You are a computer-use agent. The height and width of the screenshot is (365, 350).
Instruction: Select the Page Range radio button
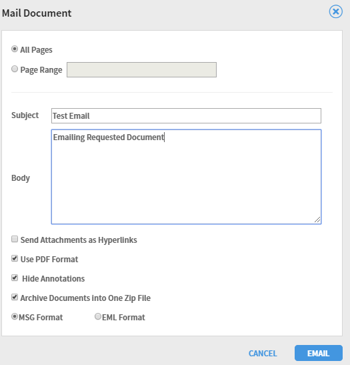[15, 69]
